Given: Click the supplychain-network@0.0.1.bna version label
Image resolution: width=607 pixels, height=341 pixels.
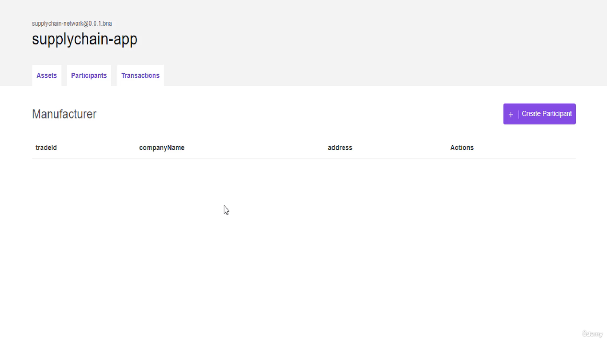Looking at the screenshot, I should pos(72,23).
